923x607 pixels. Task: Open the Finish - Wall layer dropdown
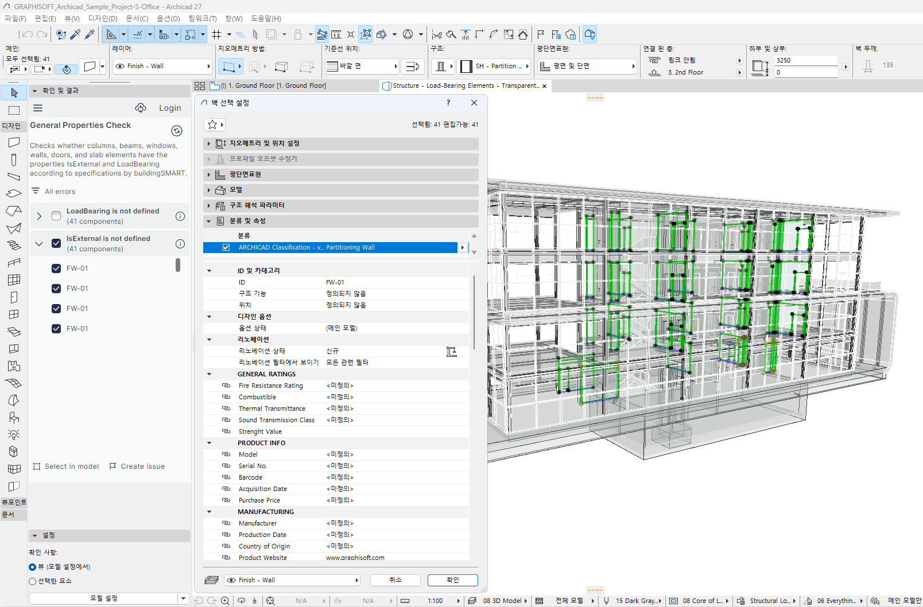tap(162, 66)
